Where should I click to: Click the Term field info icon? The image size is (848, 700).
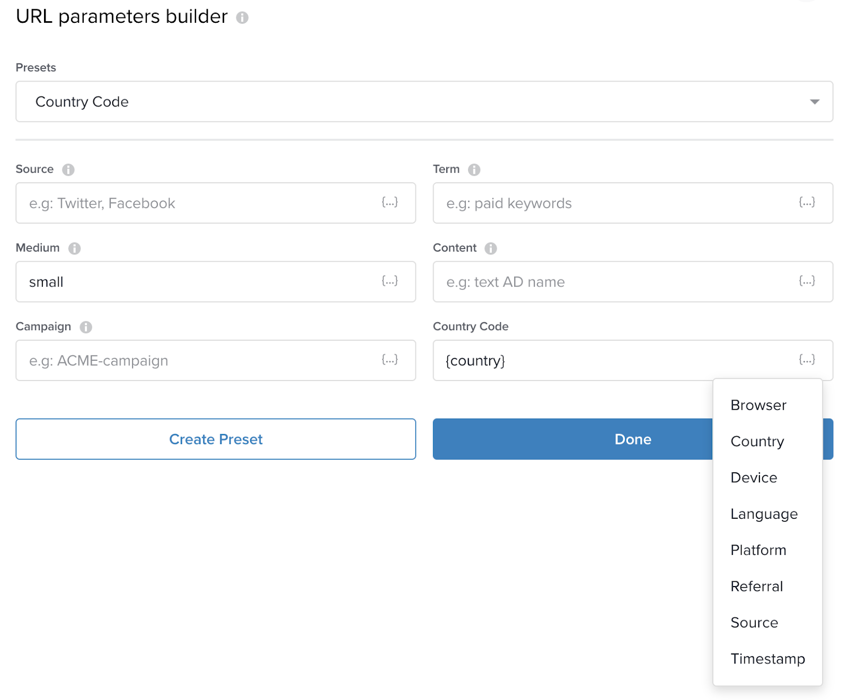tap(474, 170)
